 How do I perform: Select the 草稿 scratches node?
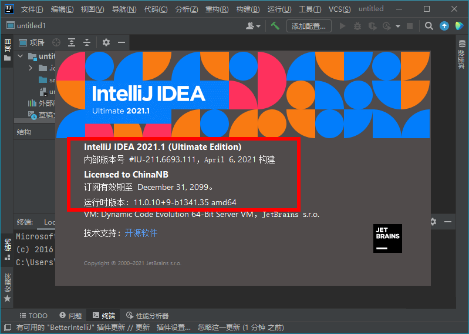pos(41,115)
